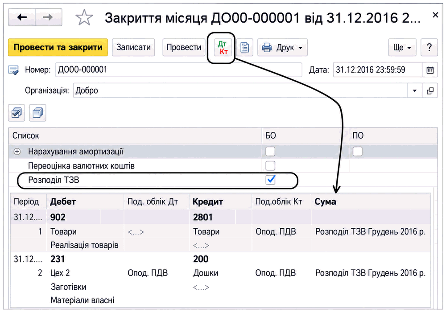This screenshot has height=313, width=446.
Task: Uncheck all operations with the empty boxes icon
Action: coord(37,113)
